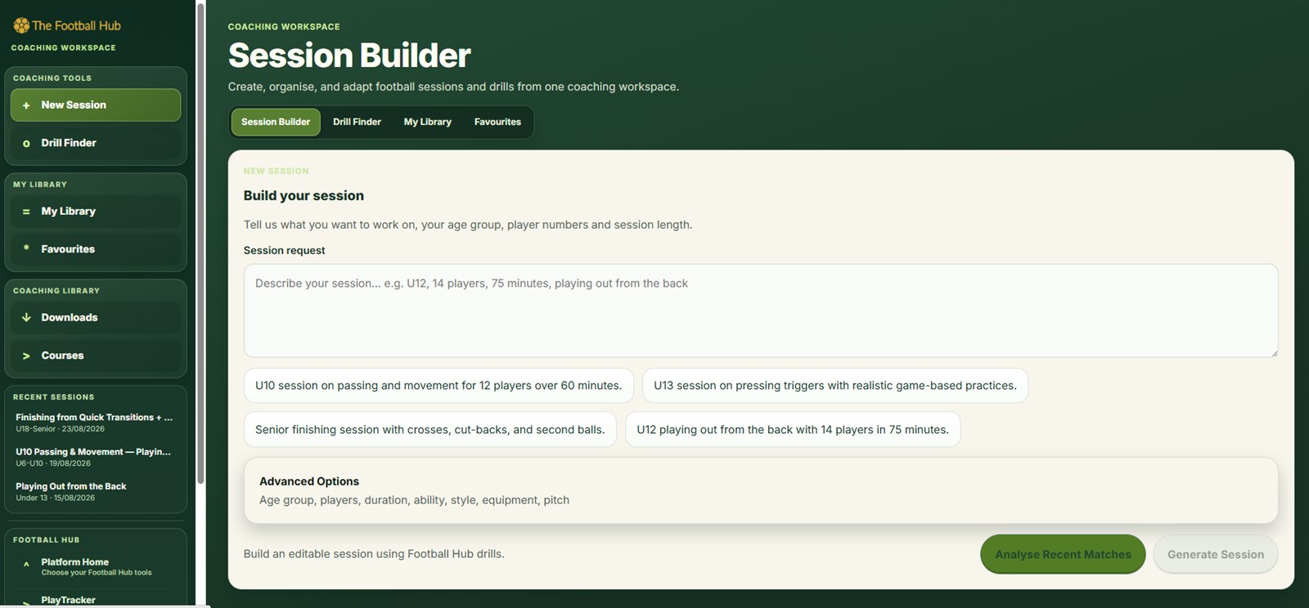Select the U13 pressing triggers suggestion
The height and width of the screenshot is (608, 1309).
835,386
